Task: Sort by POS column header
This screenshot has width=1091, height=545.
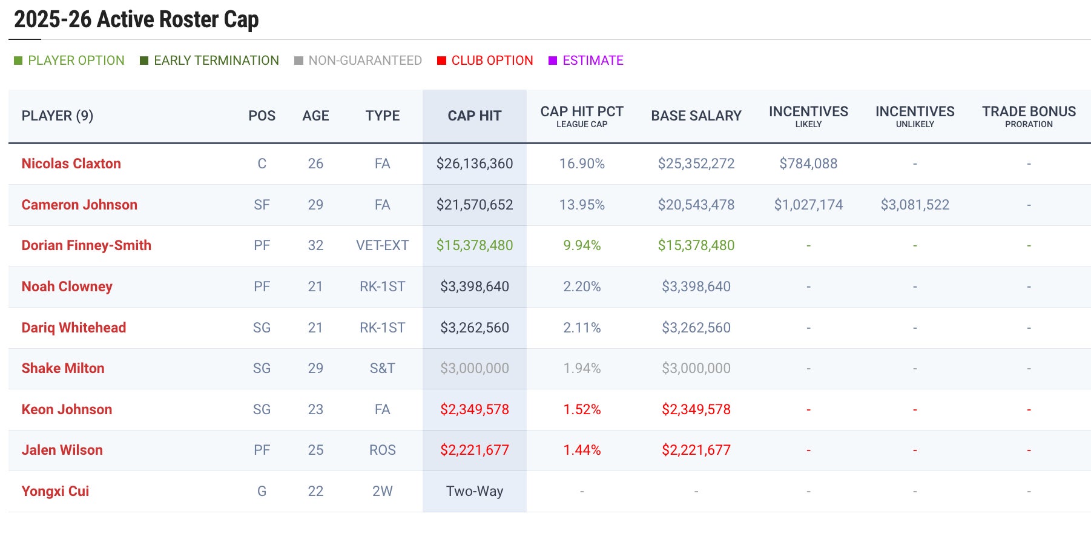Action: (x=262, y=116)
